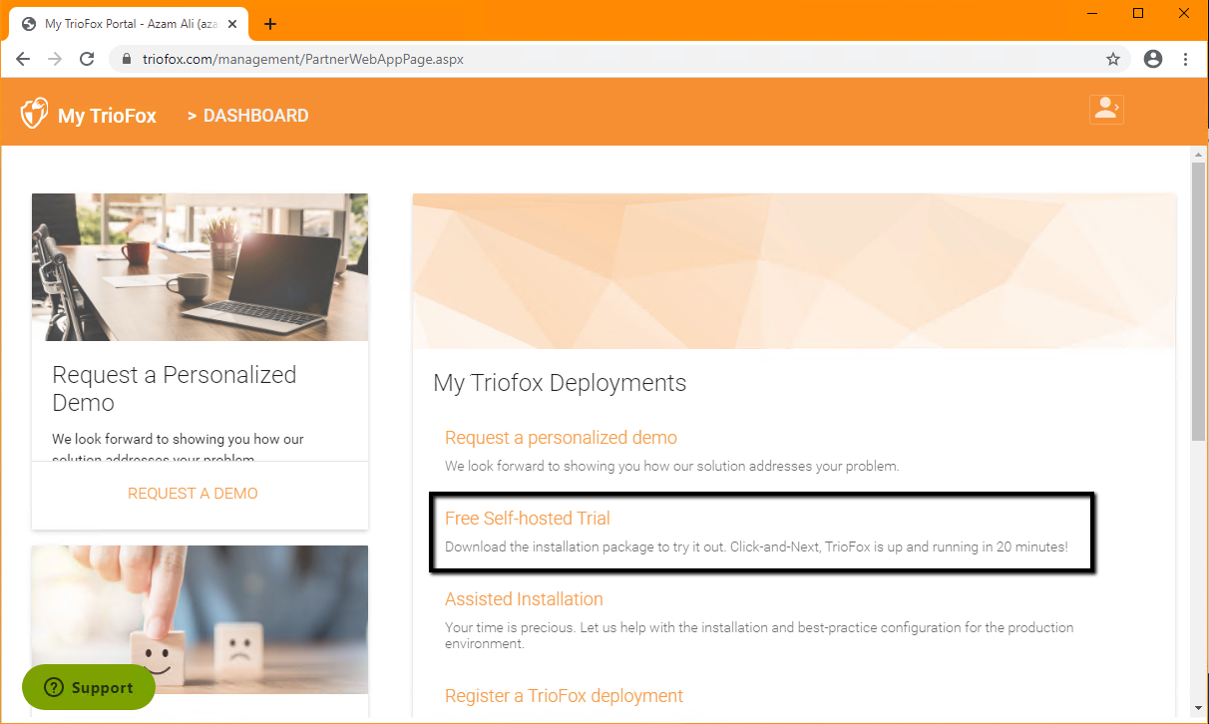This screenshot has height=724, width=1209.
Task: Open the Free Self-hosted Trial link
Action: (x=528, y=519)
